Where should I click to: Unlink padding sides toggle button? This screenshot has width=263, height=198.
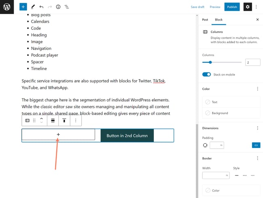[x=255, y=145]
